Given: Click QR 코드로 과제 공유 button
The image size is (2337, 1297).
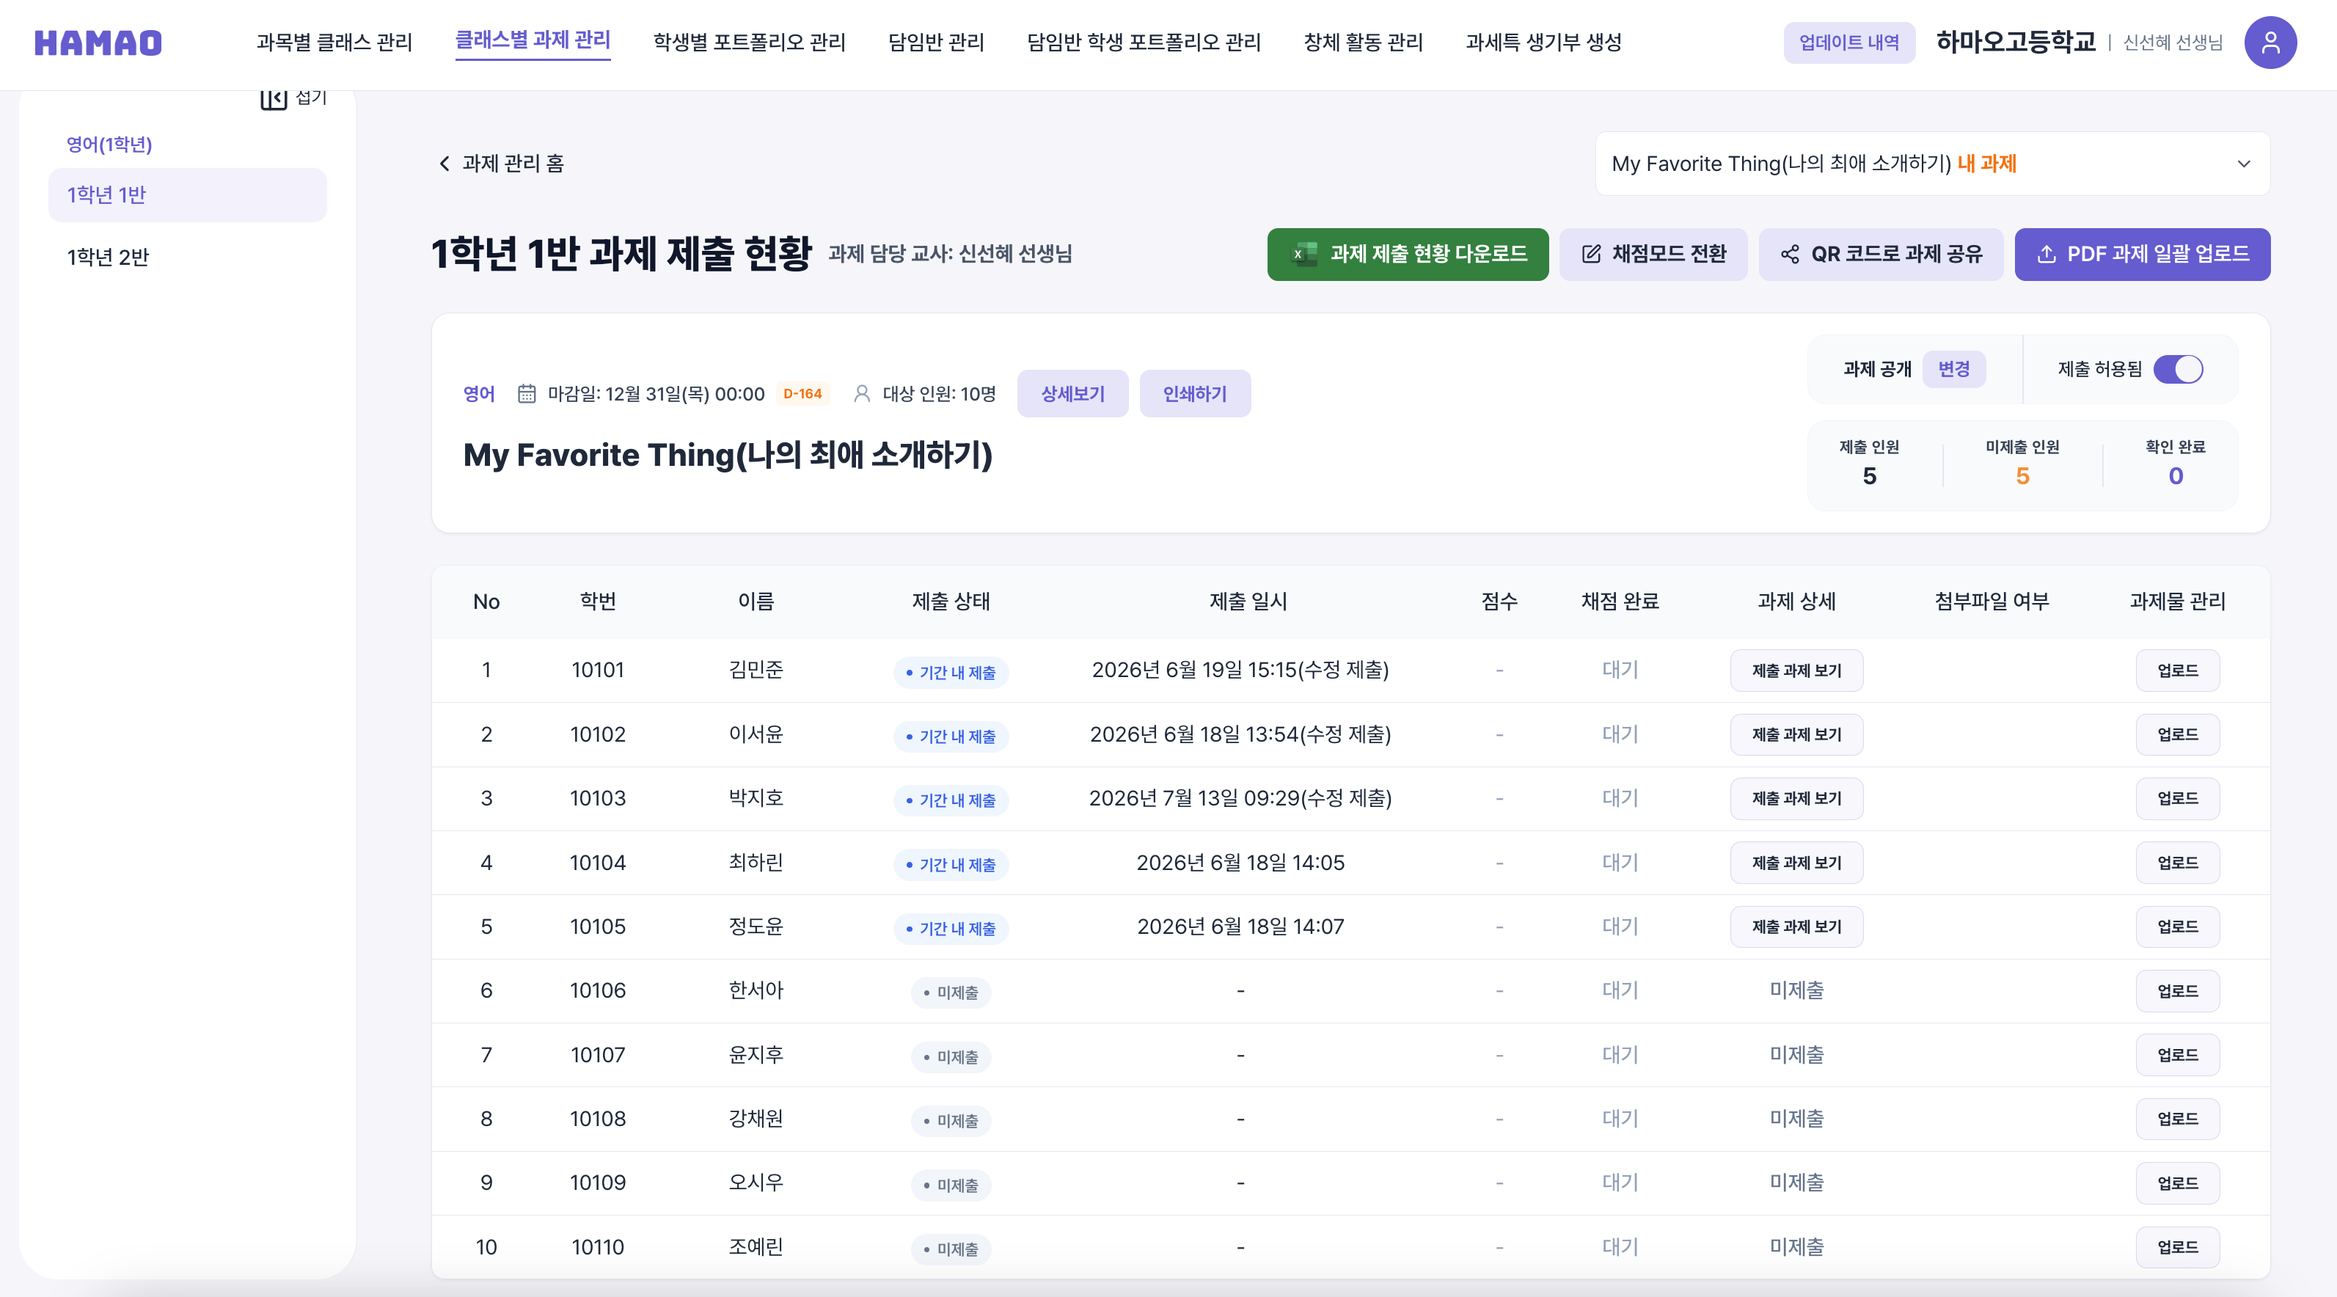Looking at the screenshot, I should [x=1881, y=254].
